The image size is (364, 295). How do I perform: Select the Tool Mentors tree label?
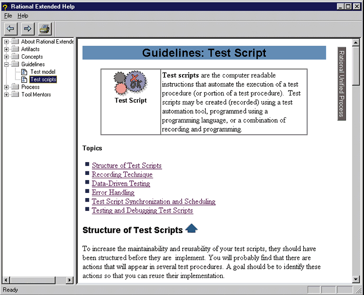coord(36,94)
